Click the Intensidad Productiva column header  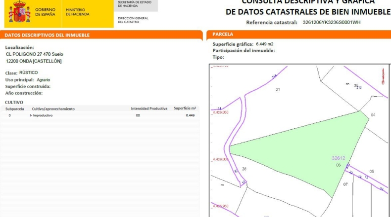click(x=149, y=108)
